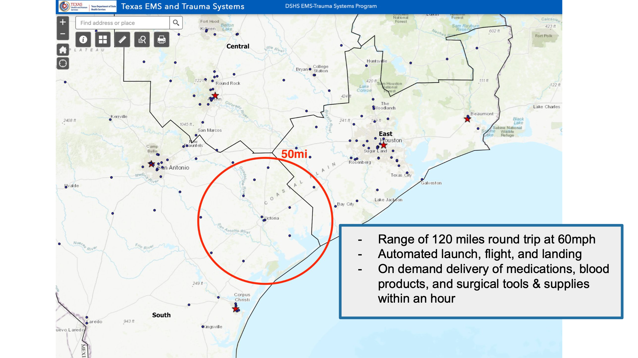Zoom out of the map with minus button

pos(63,34)
